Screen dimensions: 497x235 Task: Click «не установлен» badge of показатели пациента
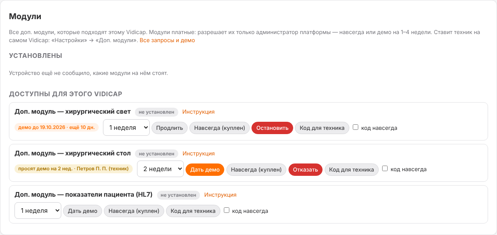point(178,195)
